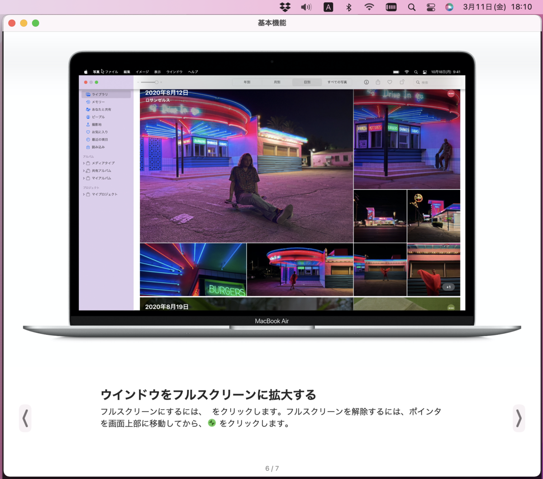This screenshot has width=543, height=479.
Task: Expand the メディアタイプ album group
Action: (x=84, y=163)
